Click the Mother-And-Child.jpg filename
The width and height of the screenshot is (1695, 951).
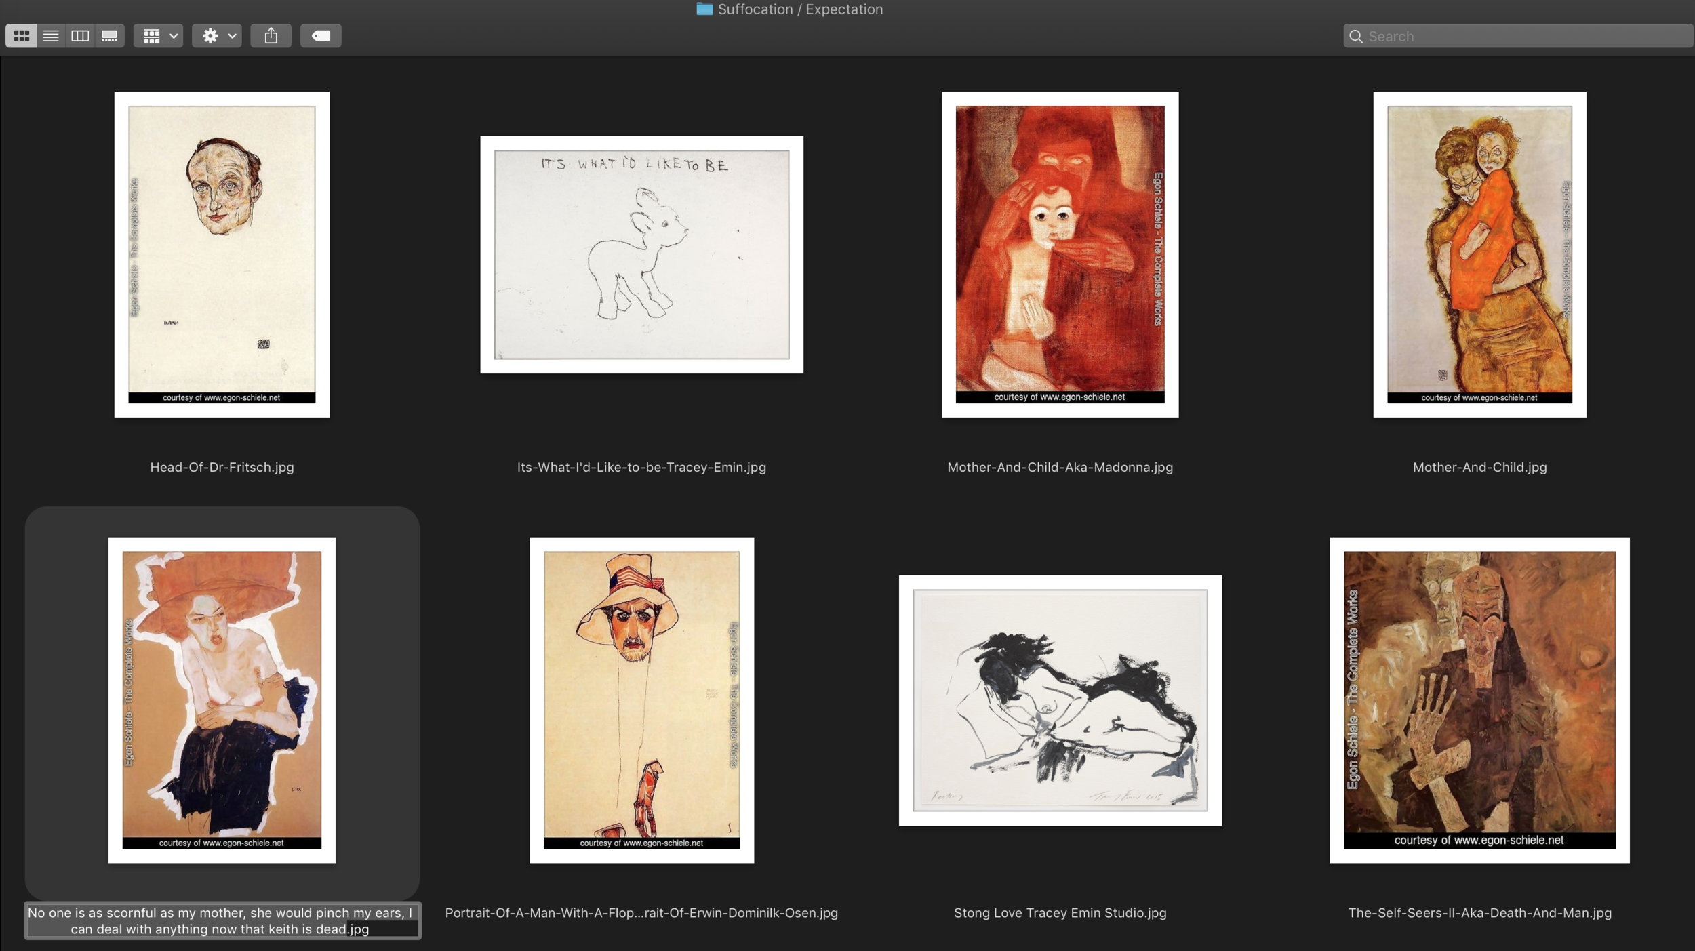coord(1479,467)
